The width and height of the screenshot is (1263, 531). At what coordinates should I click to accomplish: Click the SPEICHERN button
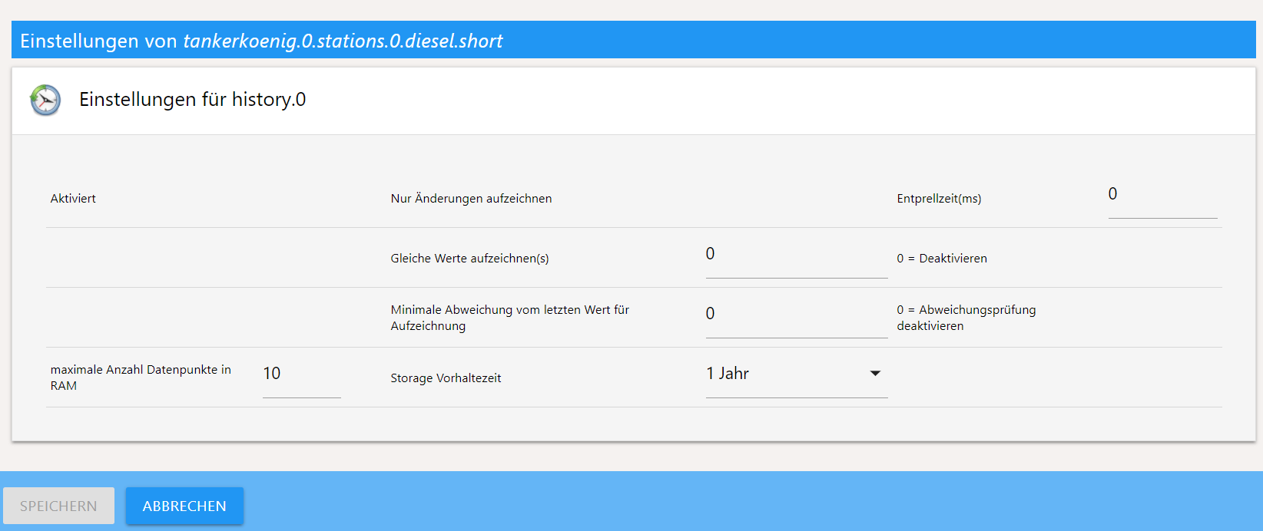point(58,506)
